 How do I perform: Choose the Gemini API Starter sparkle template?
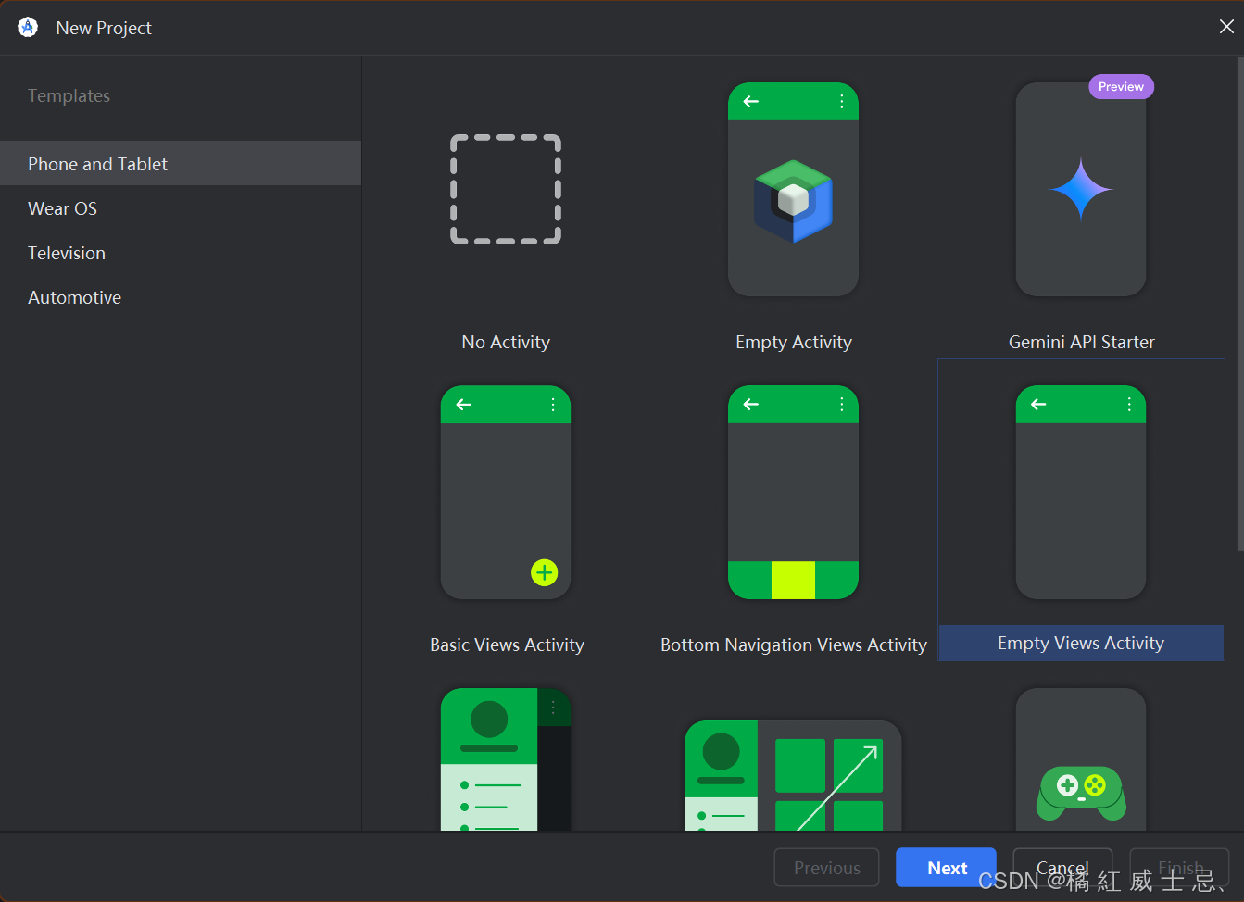[x=1081, y=190]
